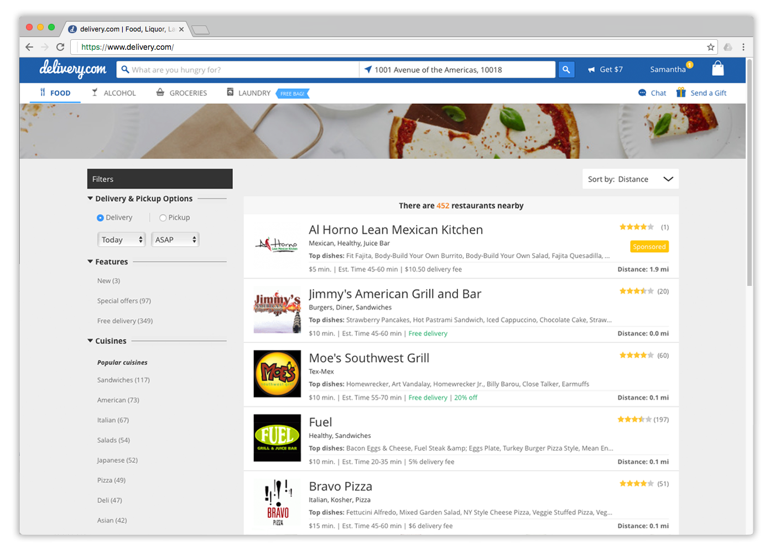Click the gift box icon

(681, 92)
